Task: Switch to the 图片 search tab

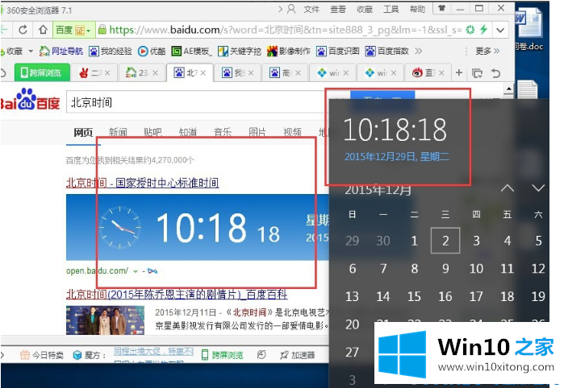Action: point(257,132)
